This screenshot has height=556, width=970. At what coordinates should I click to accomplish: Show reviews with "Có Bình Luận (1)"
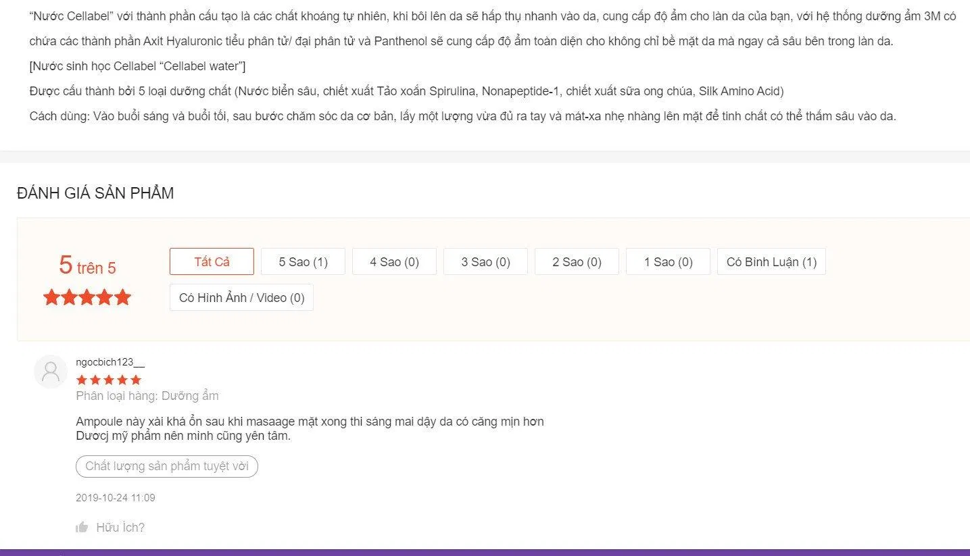coord(771,261)
